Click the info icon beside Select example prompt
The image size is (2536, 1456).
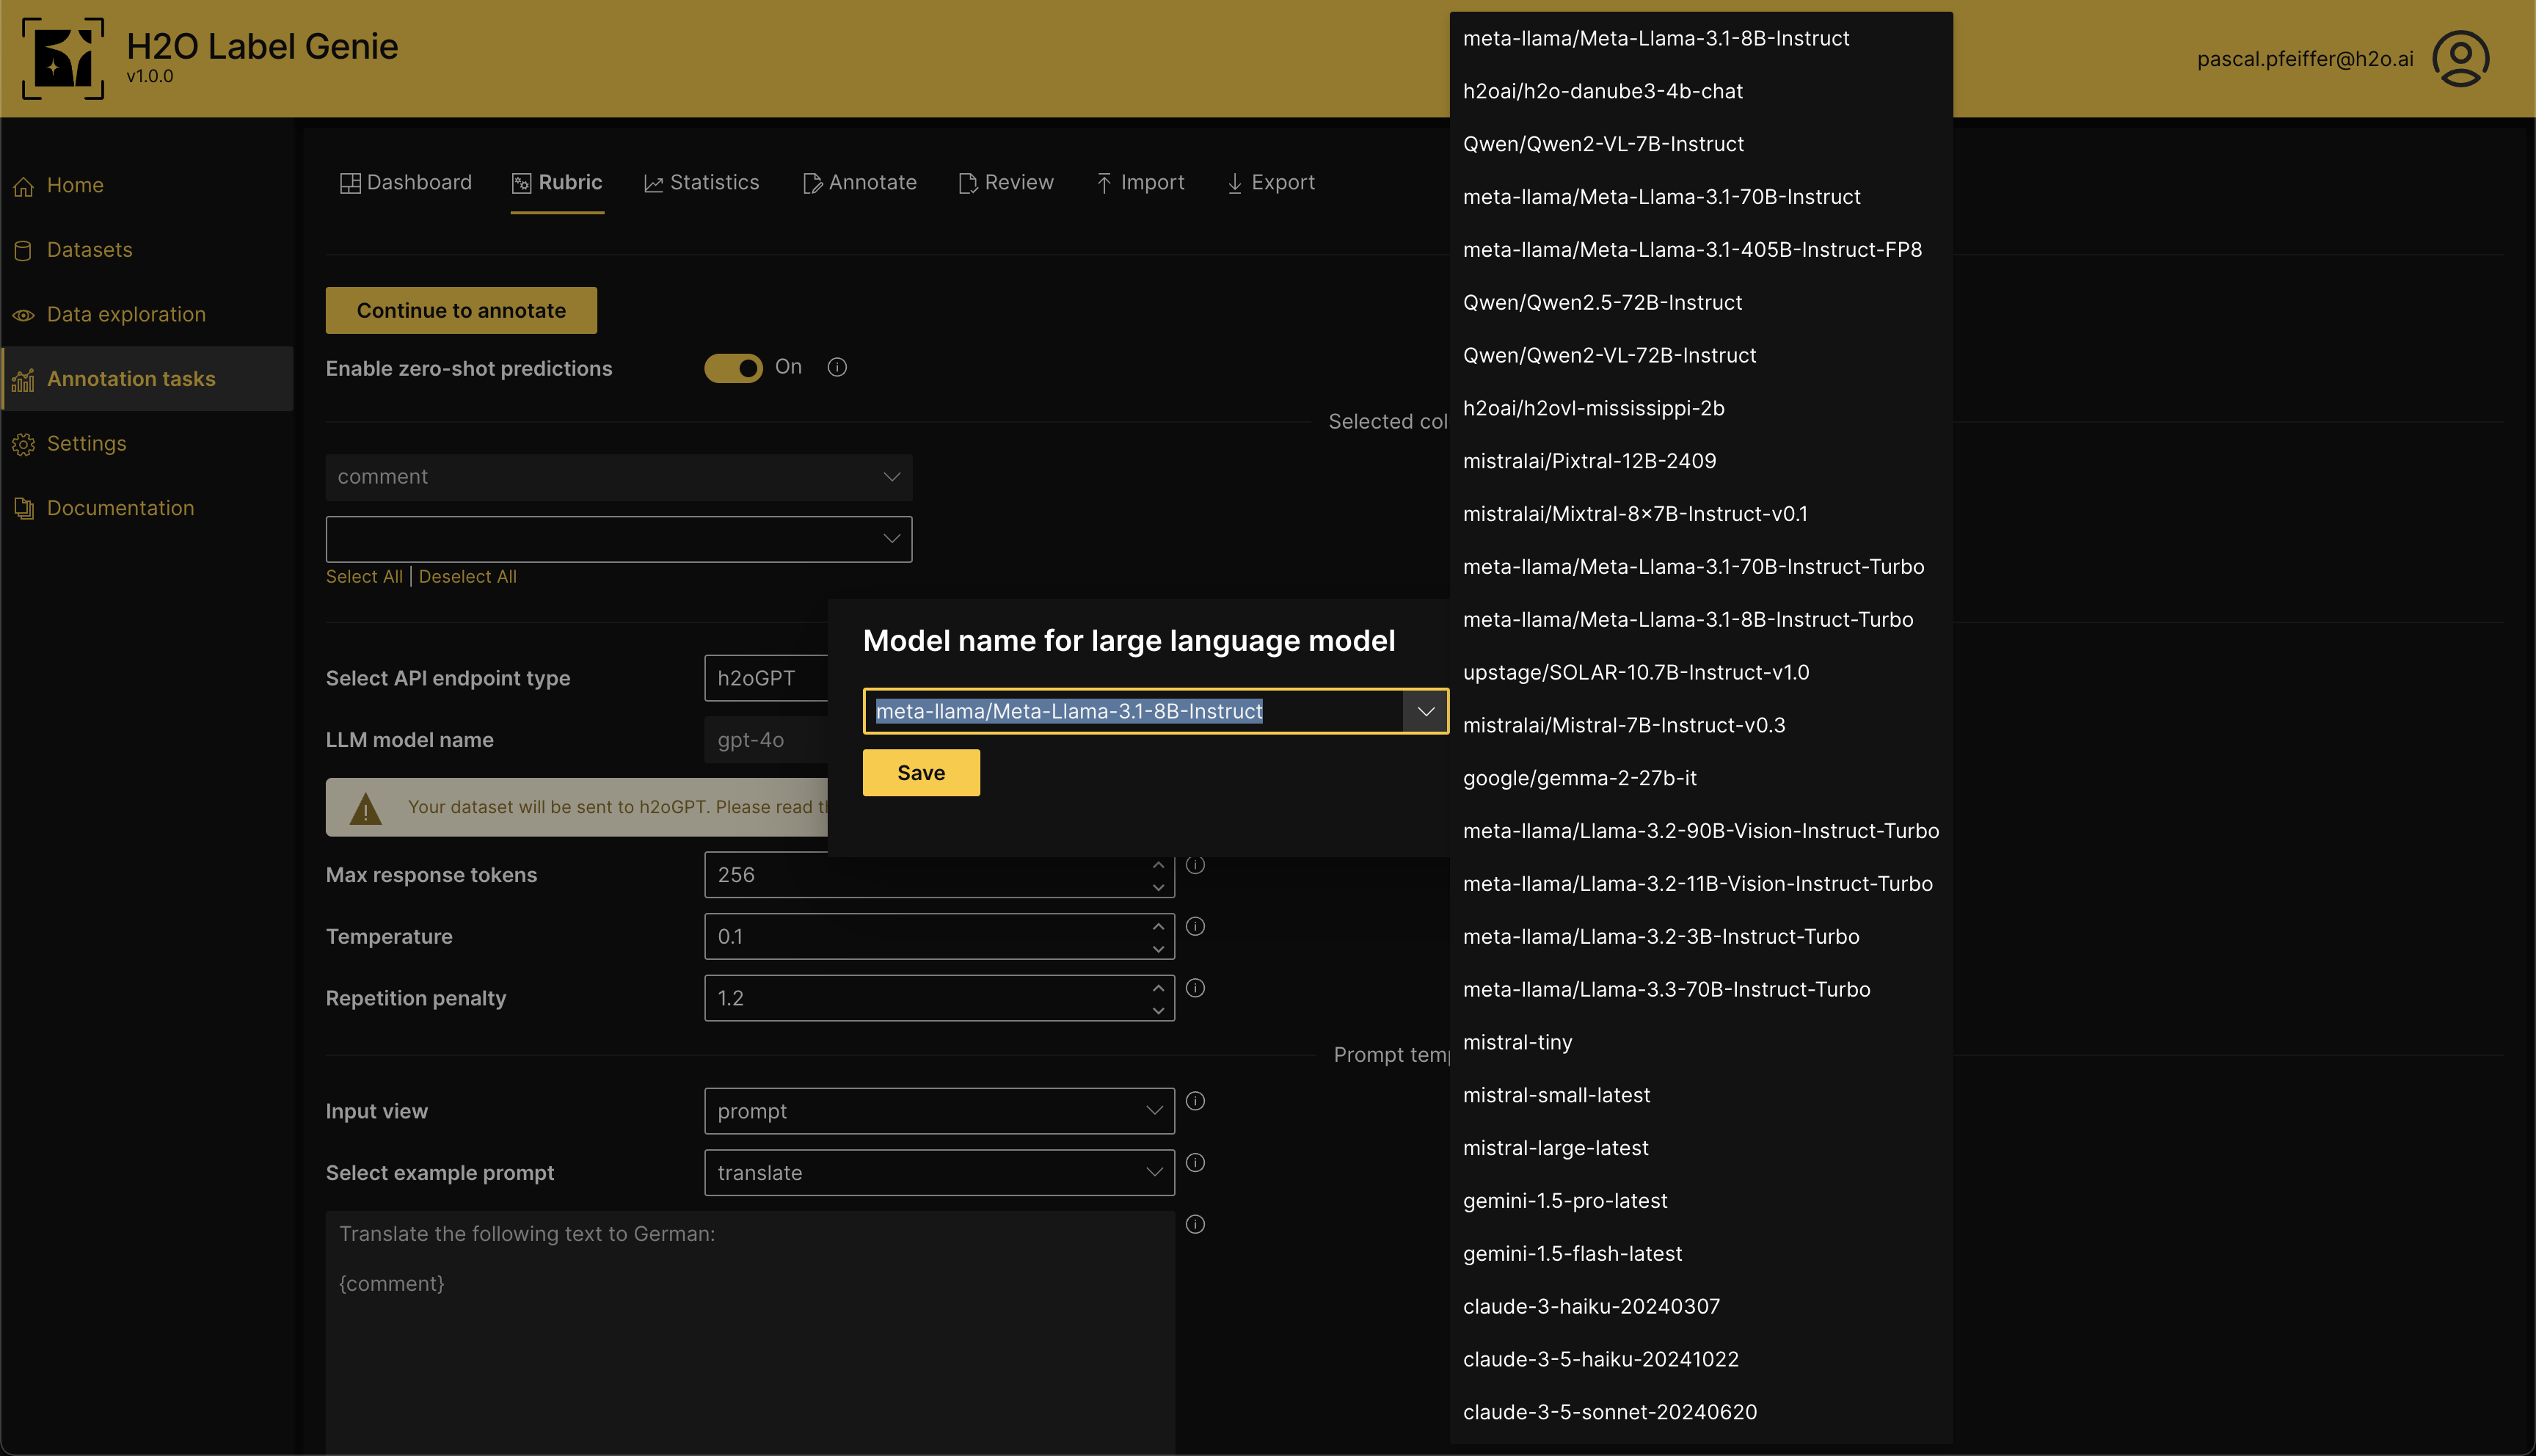(x=1195, y=1163)
